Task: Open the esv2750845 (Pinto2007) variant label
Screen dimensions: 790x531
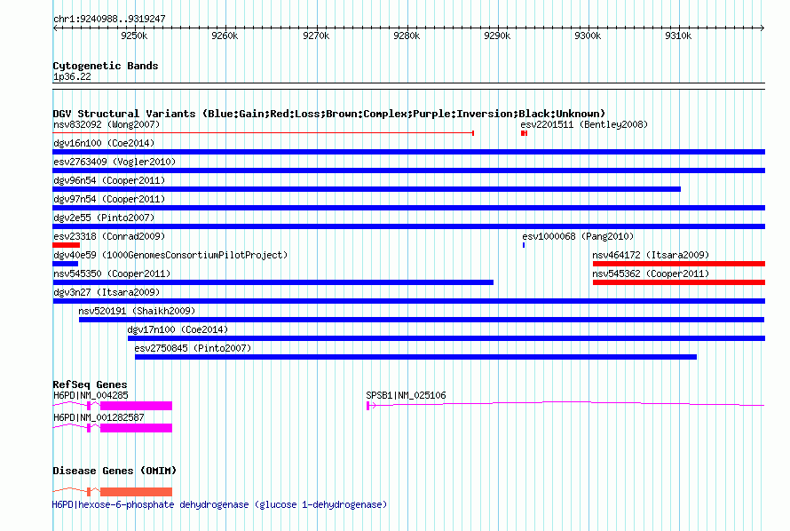Action: tap(193, 348)
